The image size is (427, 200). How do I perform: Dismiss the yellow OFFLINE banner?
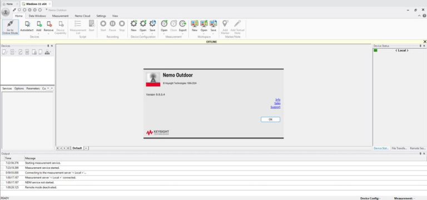425,42
